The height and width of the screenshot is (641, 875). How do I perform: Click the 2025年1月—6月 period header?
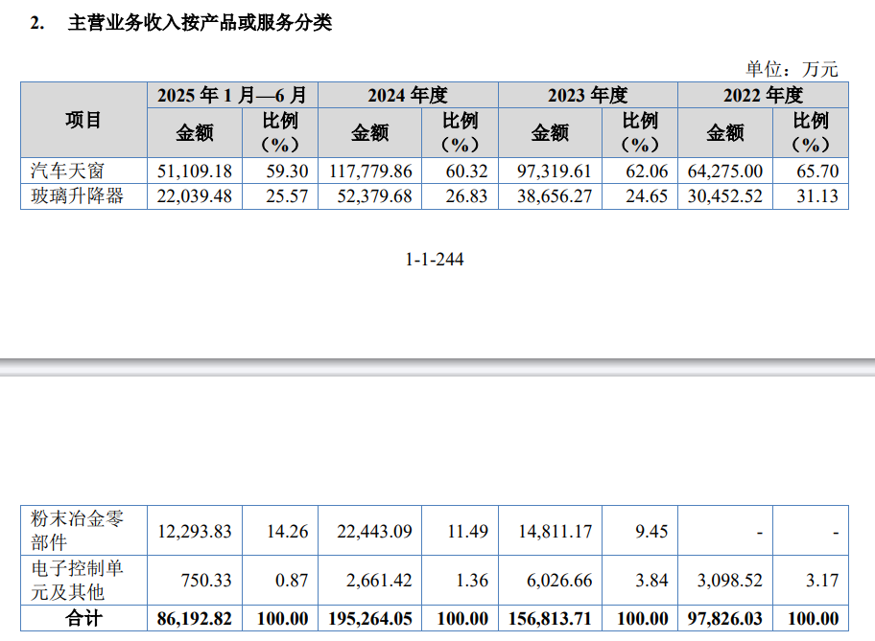[232, 95]
